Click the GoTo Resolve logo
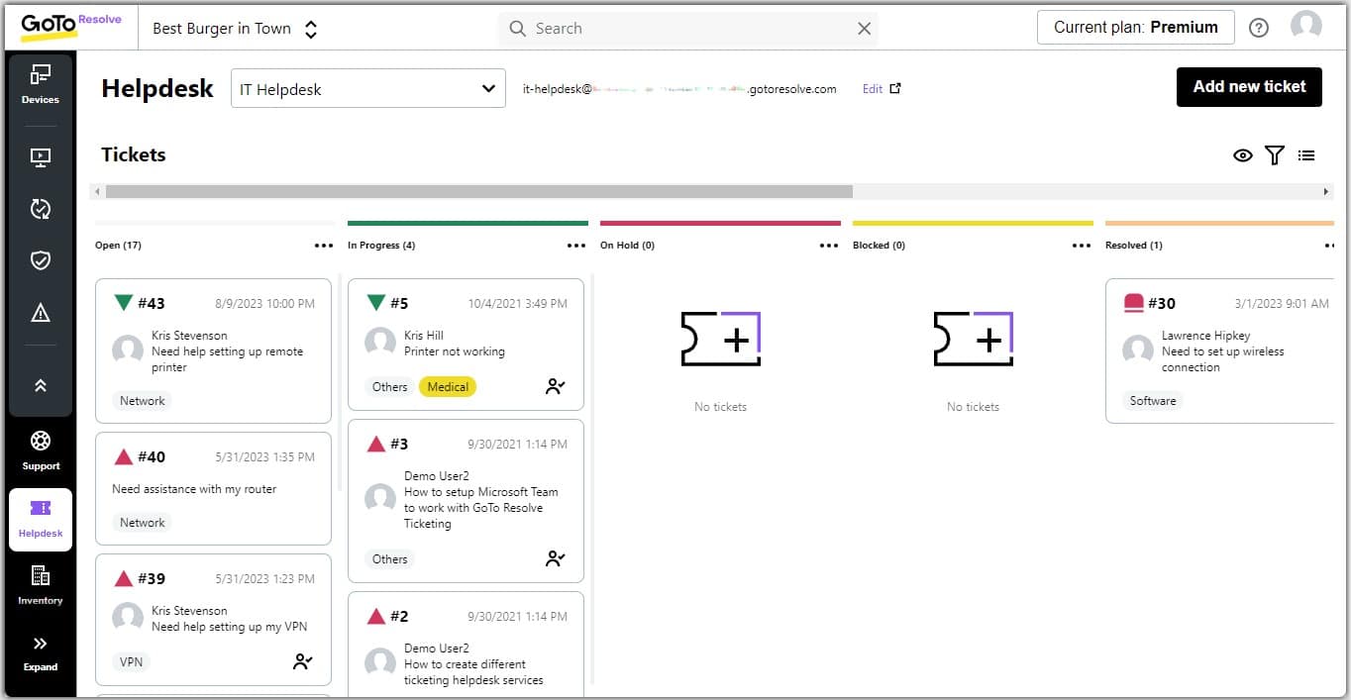 [x=70, y=25]
